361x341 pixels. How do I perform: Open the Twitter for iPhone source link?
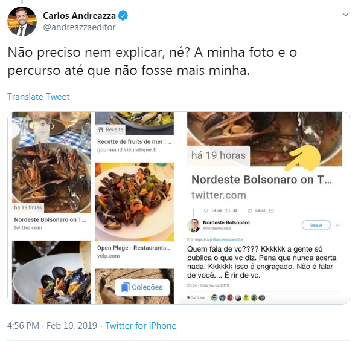coord(141,326)
